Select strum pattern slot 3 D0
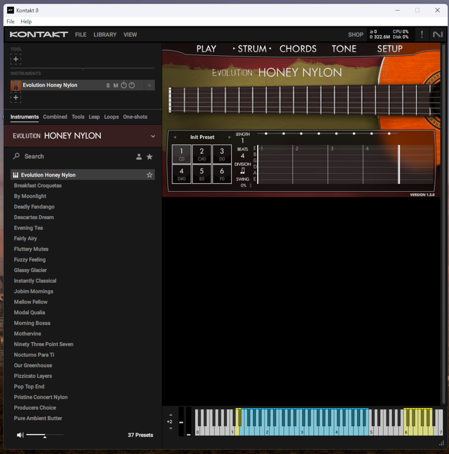 (x=222, y=154)
